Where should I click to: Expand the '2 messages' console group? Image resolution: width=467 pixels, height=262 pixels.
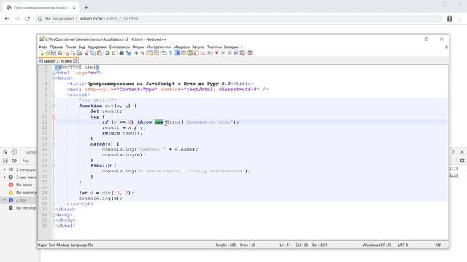tap(4, 170)
